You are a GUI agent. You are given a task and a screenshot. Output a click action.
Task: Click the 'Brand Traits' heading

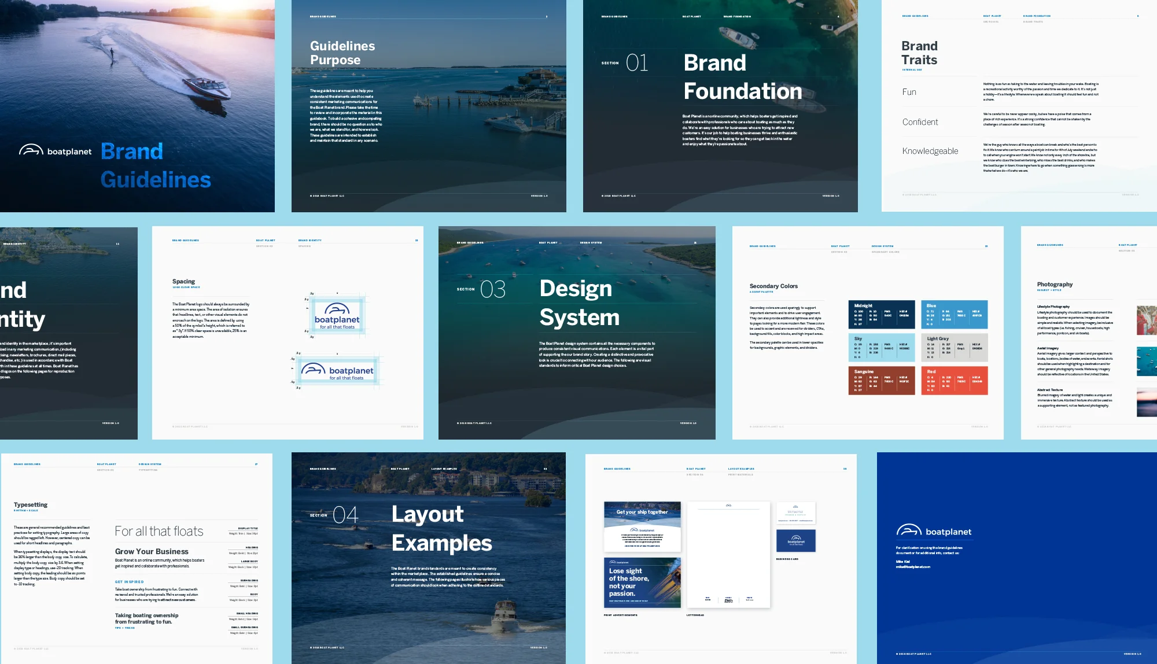click(919, 53)
